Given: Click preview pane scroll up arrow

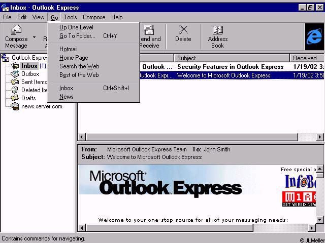Looking at the screenshot, I should pos(320,169).
